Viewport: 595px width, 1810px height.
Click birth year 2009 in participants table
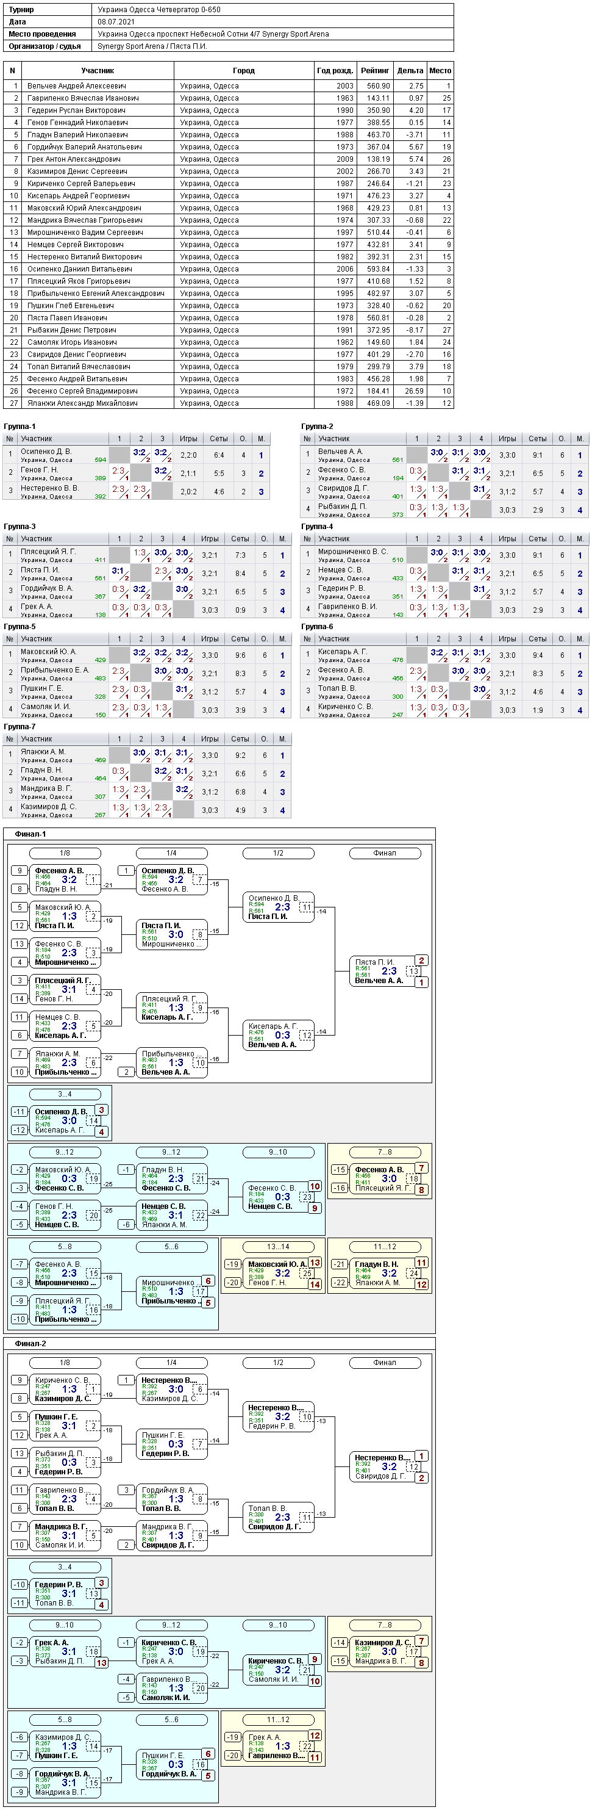(344, 159)
